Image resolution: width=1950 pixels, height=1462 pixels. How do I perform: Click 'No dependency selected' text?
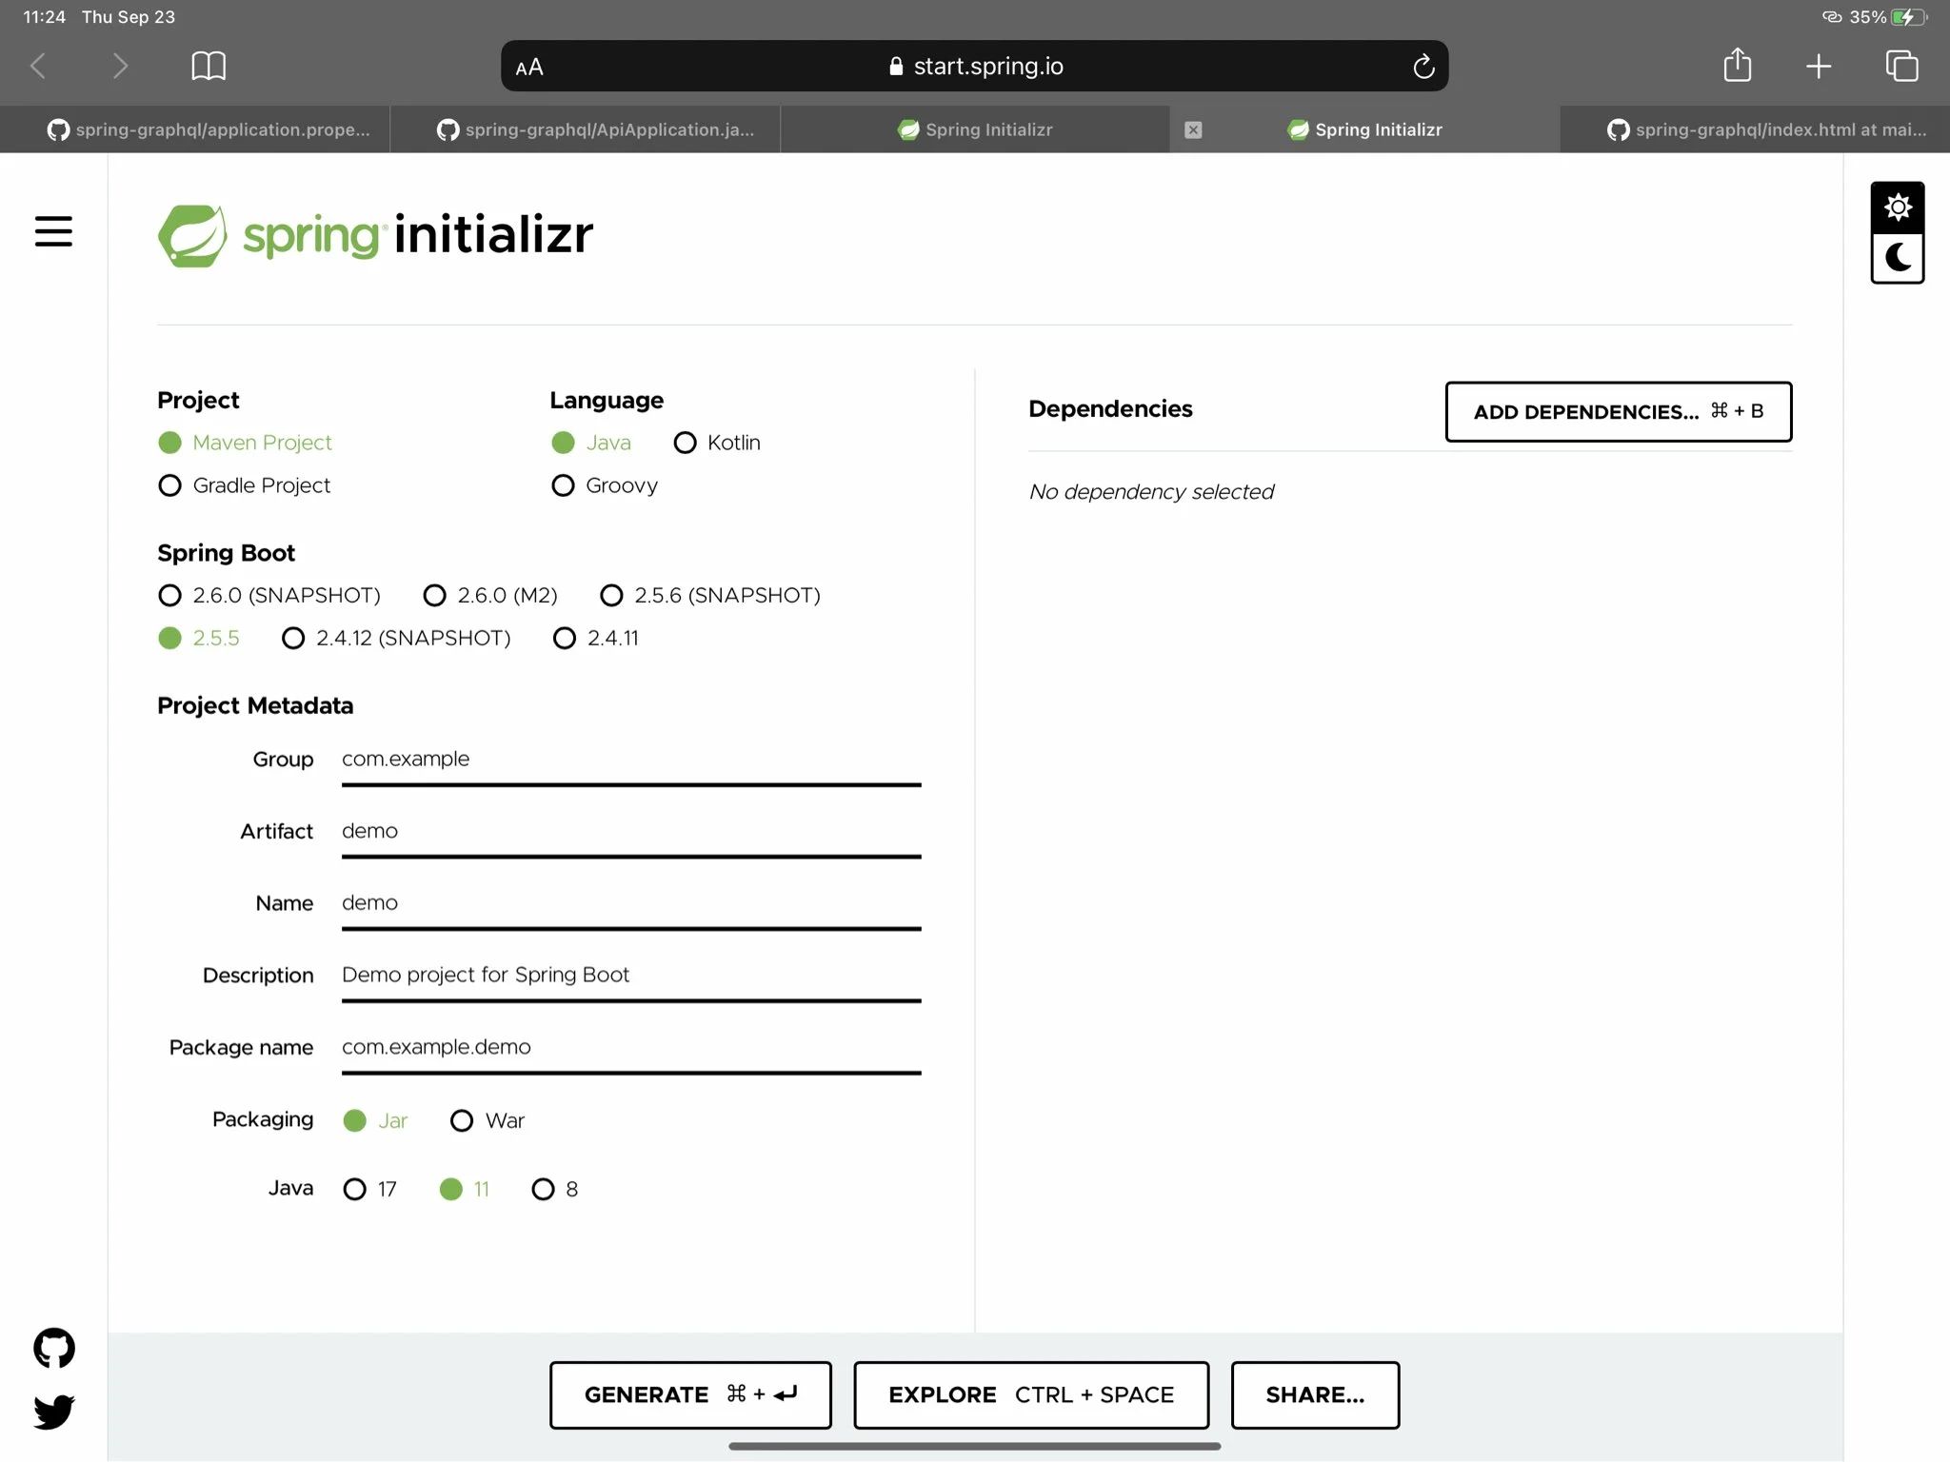(x=1151, y=492)
